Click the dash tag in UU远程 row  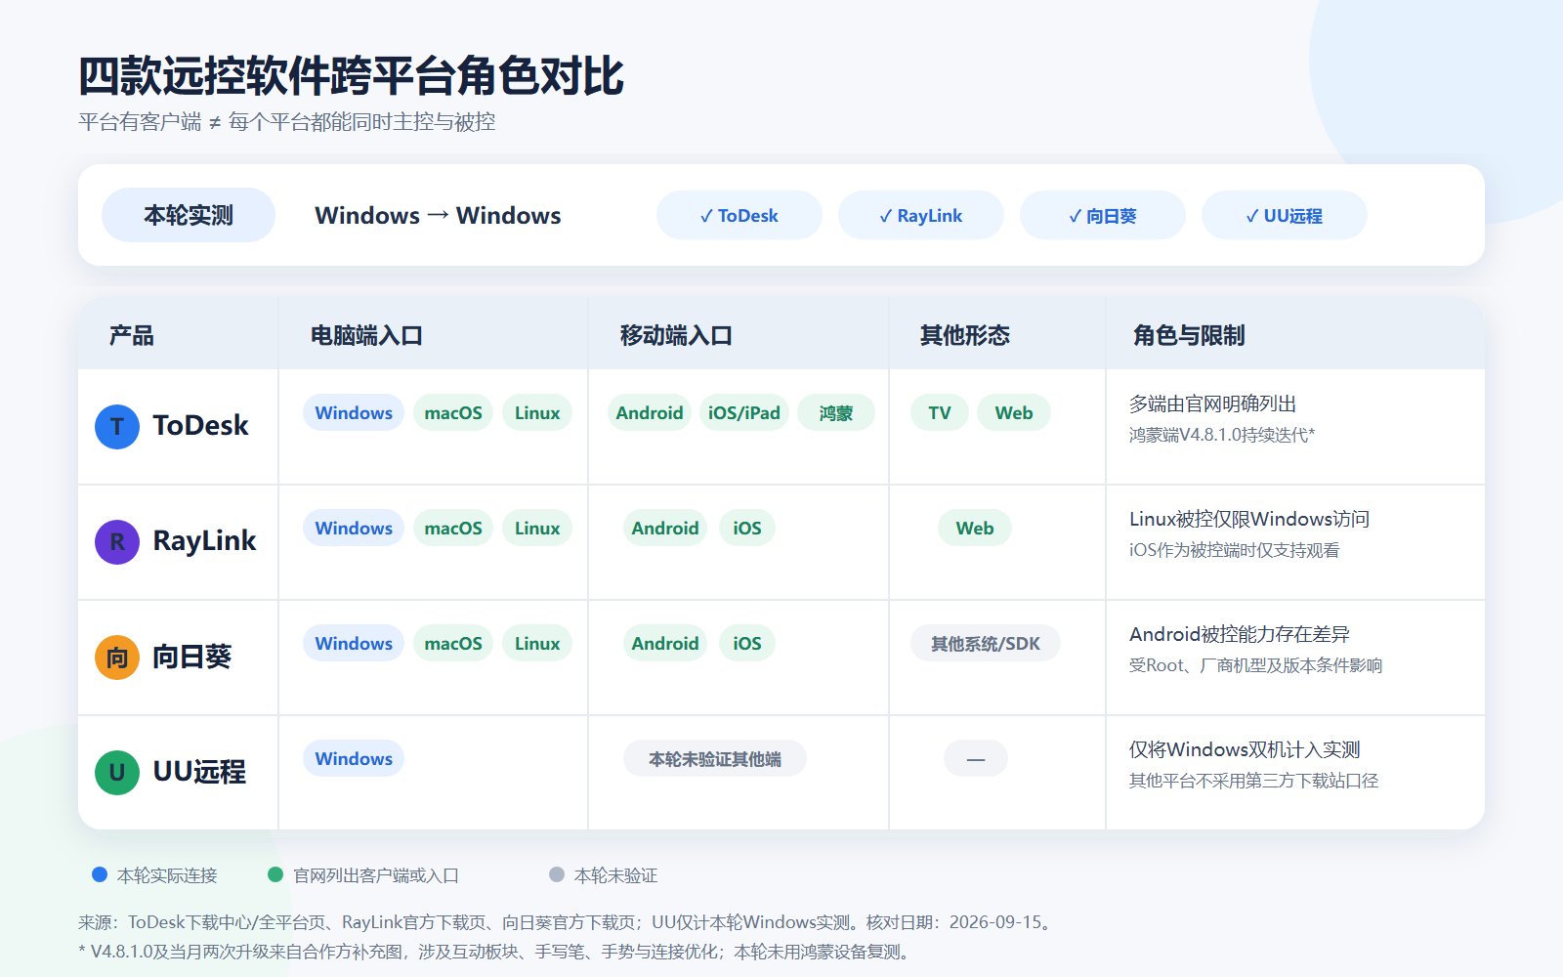(x=976, y=758)
